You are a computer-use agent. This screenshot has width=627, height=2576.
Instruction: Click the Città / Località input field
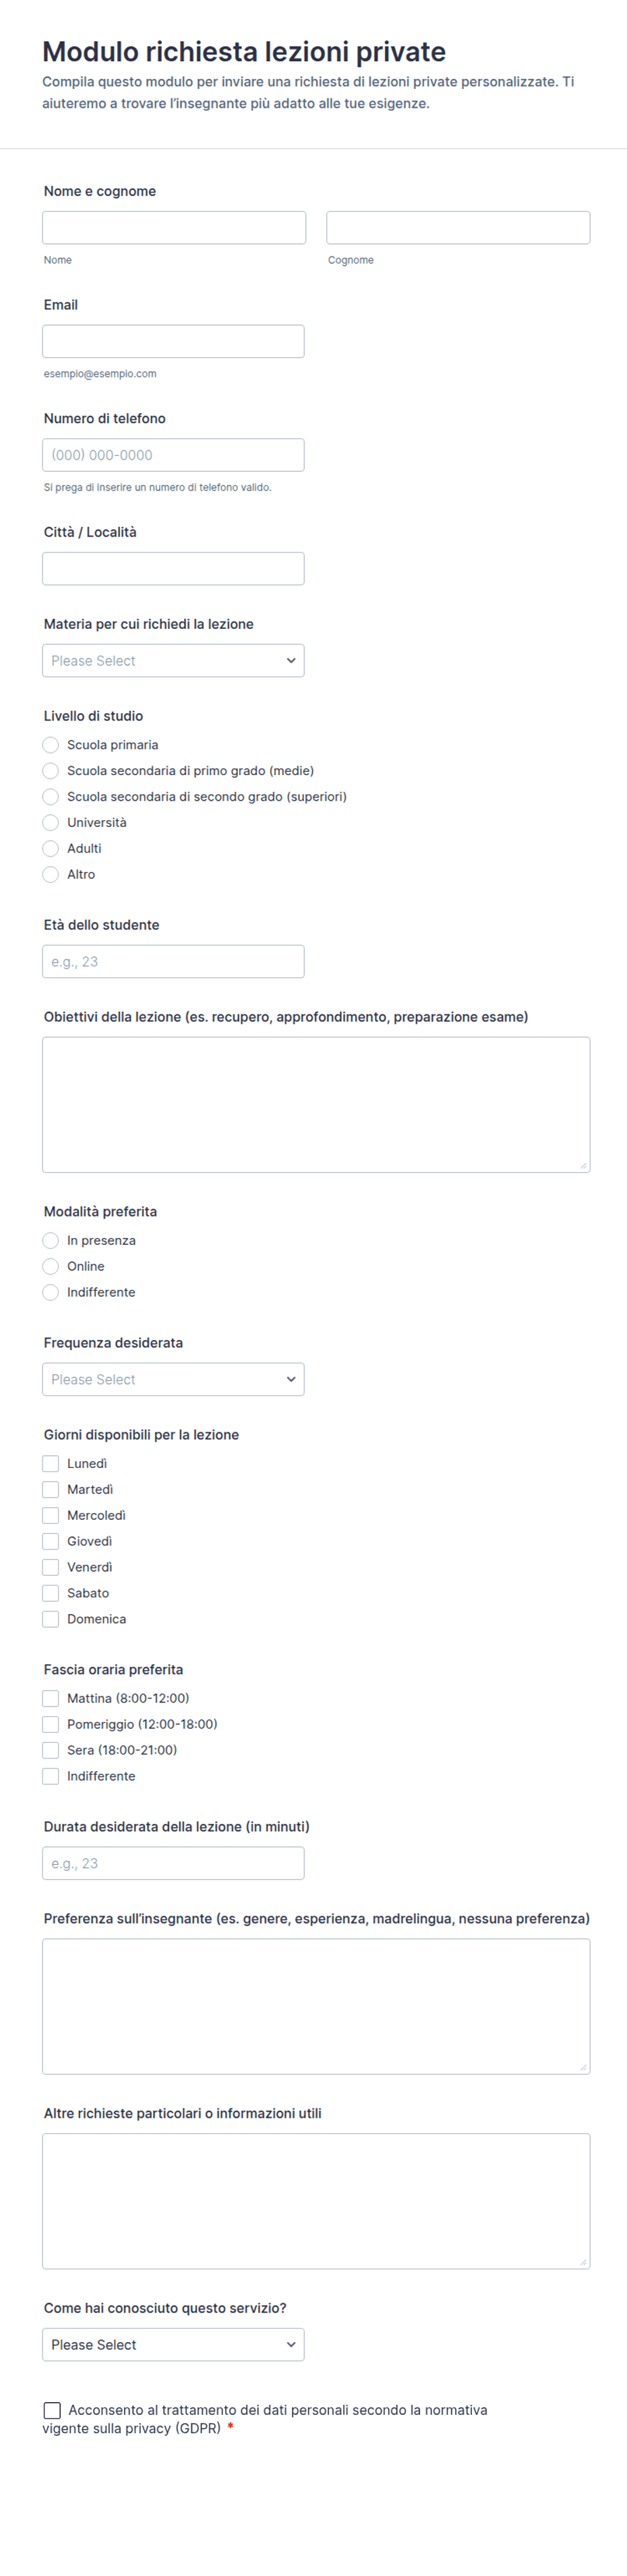[x=173, y=568]
